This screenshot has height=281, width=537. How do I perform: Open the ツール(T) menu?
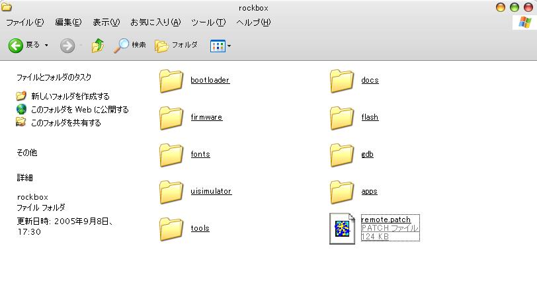pos(208,22)
